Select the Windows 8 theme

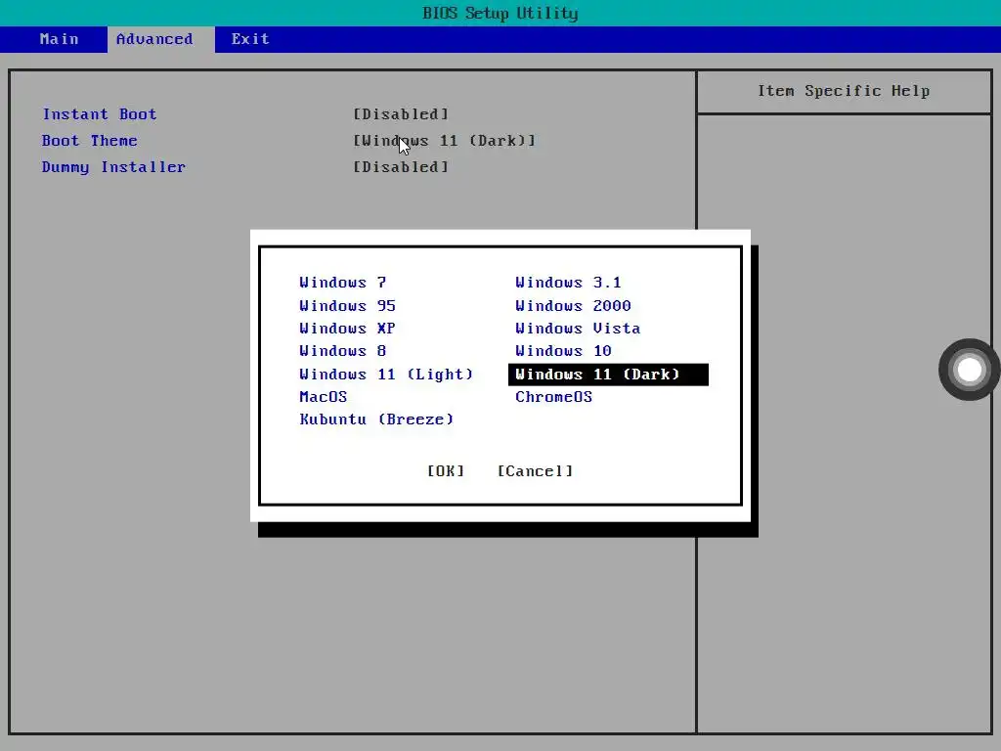[x=343, y=351]
